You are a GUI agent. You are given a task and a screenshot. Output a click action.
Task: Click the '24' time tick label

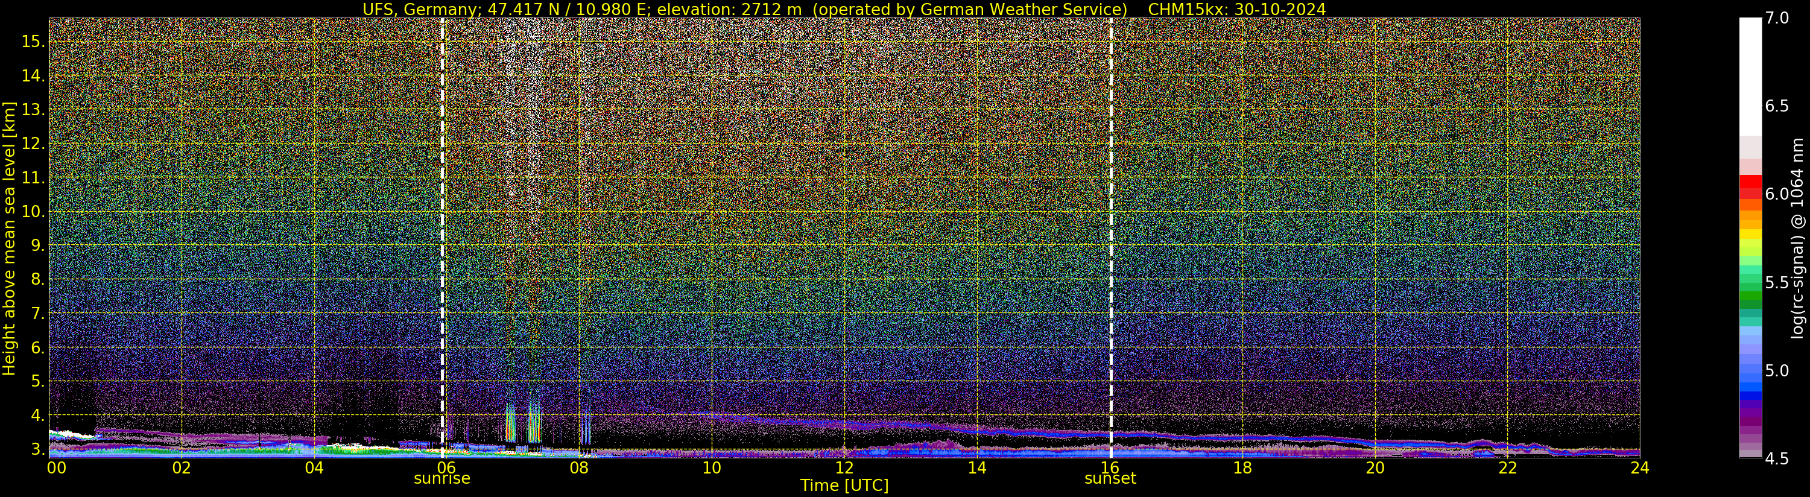[1640, 467]
